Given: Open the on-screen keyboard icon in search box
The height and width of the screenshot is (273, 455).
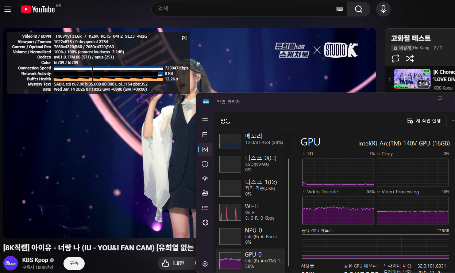Looking at the screenshot, I should tap(340, 9).
